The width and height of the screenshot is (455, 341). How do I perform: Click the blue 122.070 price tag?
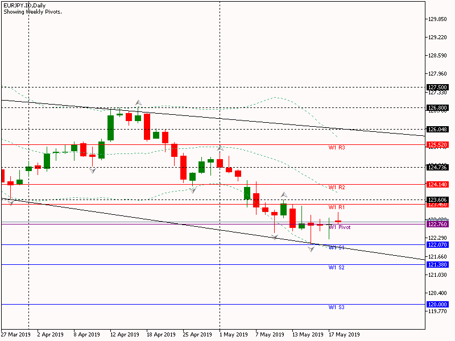(x=437, y=244)
